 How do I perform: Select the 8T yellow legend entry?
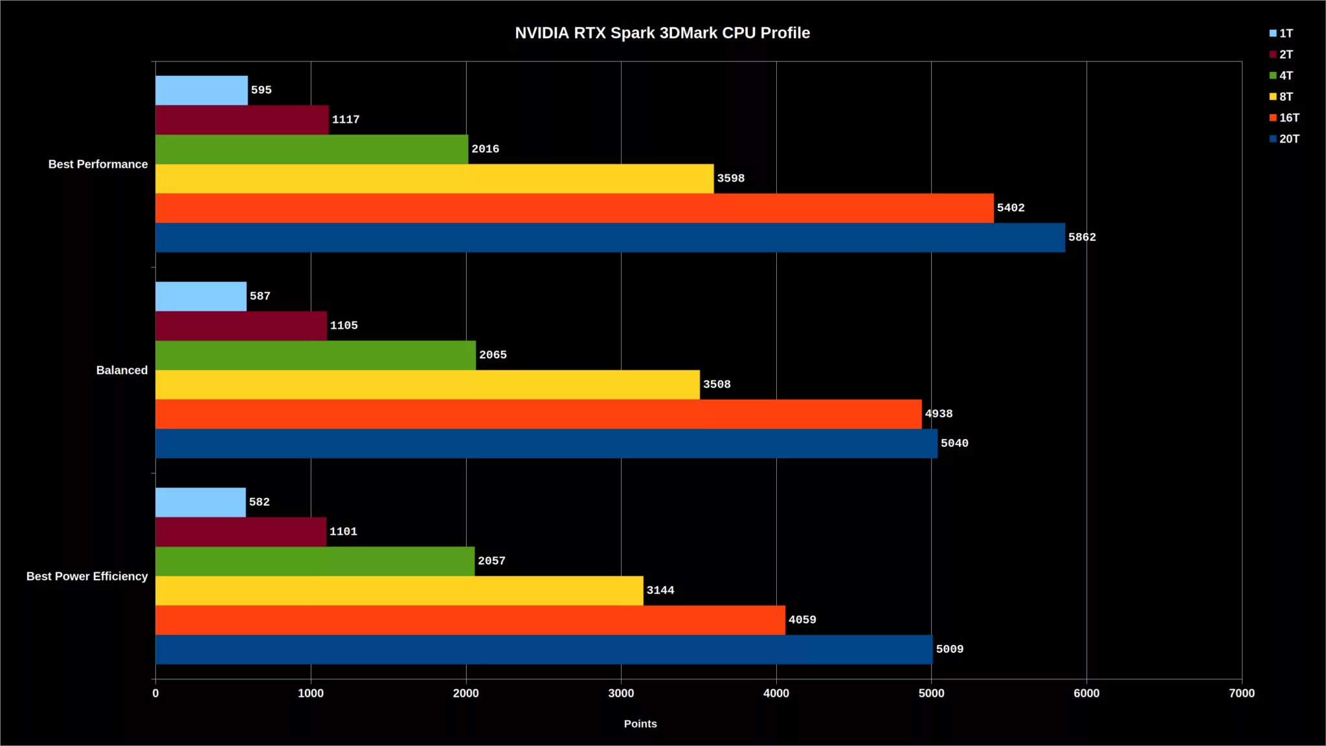(1281, 96)
